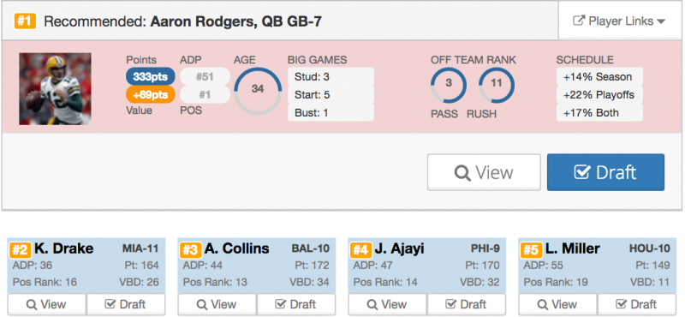685x317 pixels.
Task: Click Aaron Rodgers player photo
Action: tap(55, 89)
